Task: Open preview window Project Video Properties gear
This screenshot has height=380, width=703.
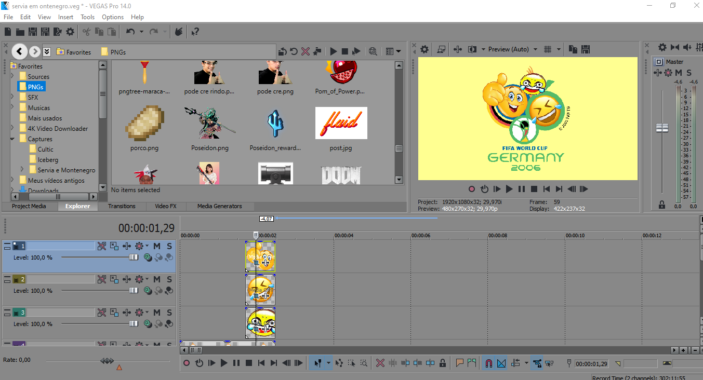Action: tap(425, 49)
